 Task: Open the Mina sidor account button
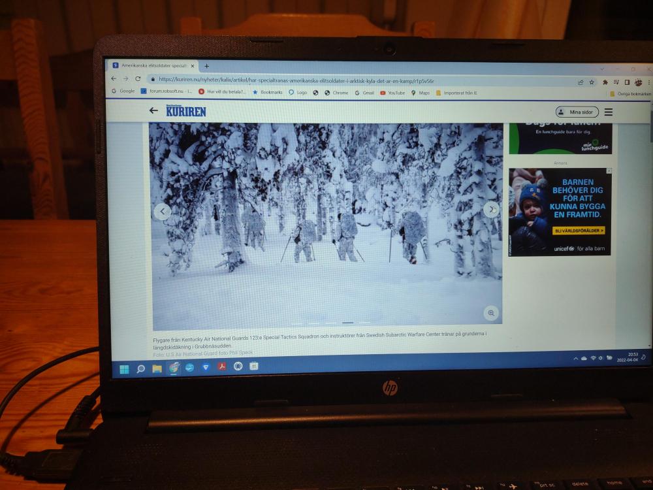click(x=577, y=112)
